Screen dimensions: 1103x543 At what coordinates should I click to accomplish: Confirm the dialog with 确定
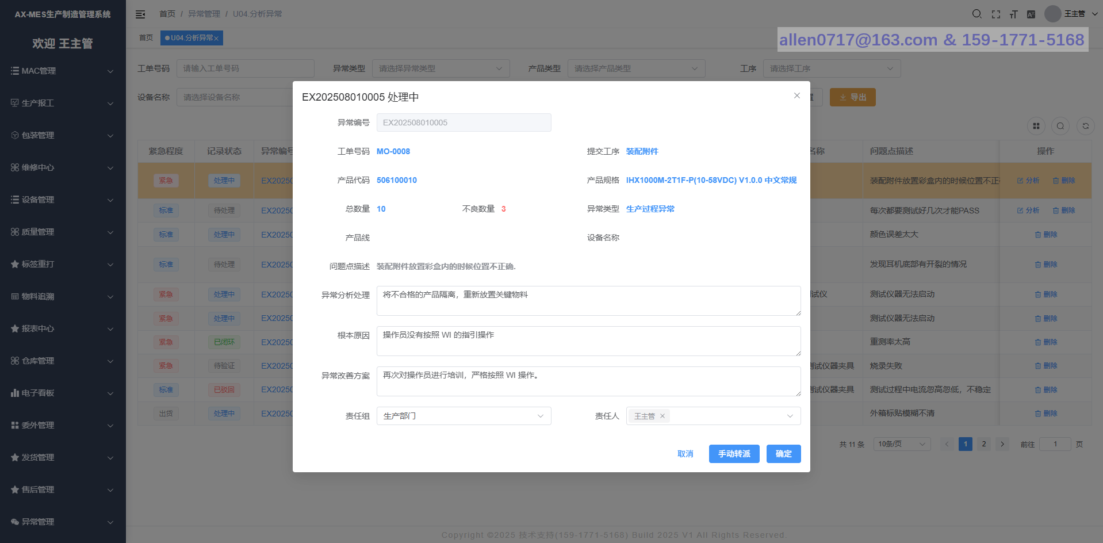[x=783, y=454]
